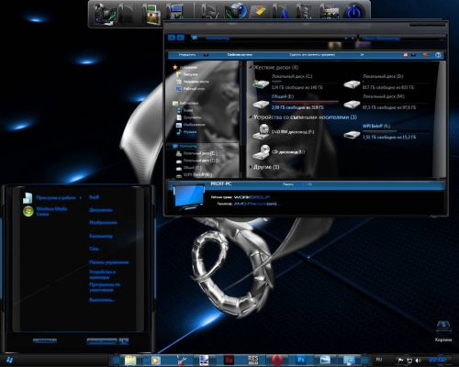Click the Windows flag icon in the dock
The width and height of the screenshot is (459, 367).
258,12
